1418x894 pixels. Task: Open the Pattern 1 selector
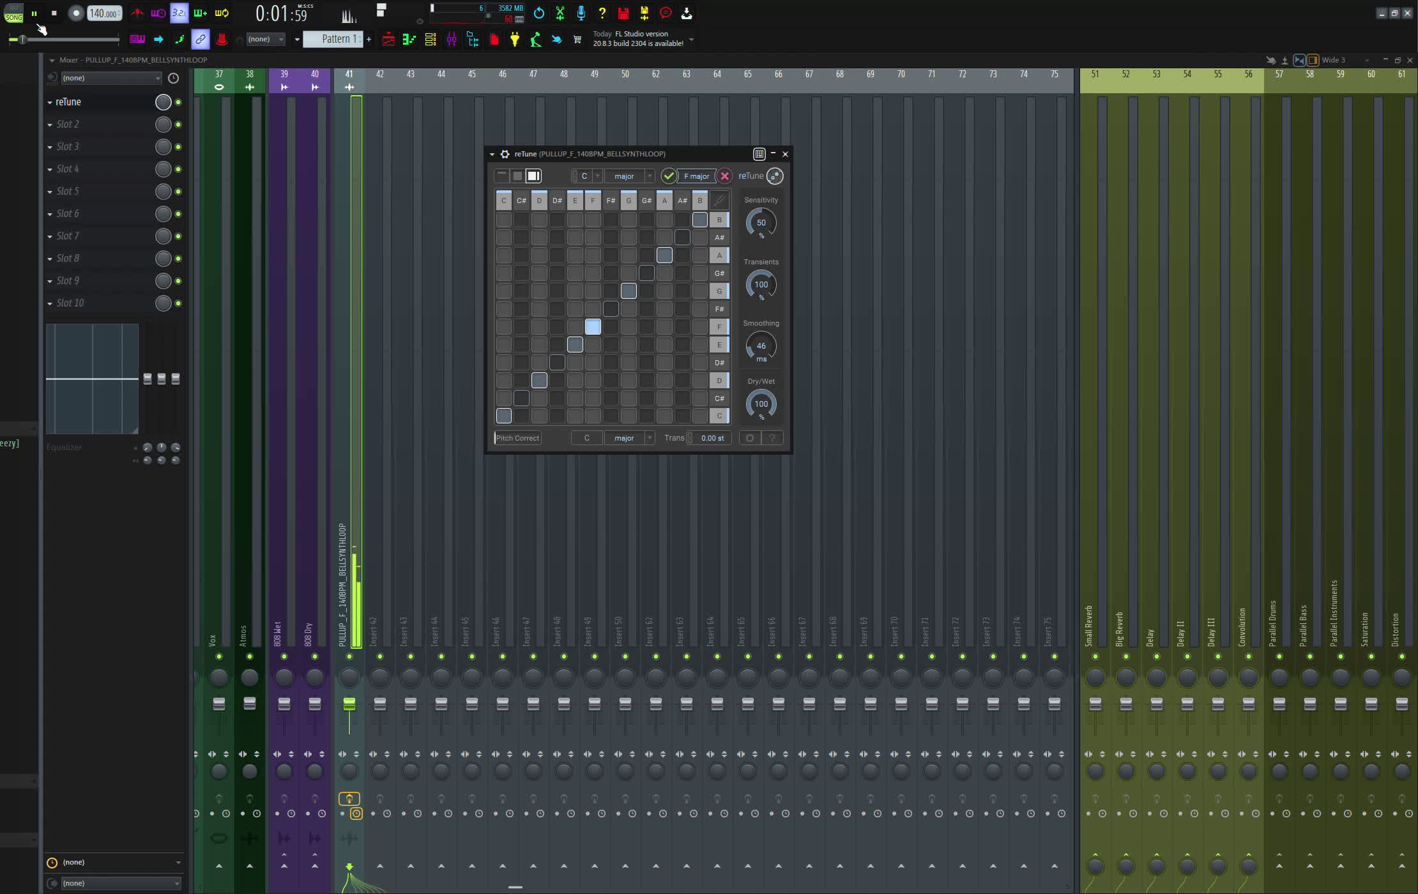333,39
